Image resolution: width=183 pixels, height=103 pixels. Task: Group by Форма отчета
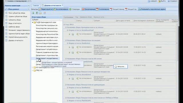(x=99, y=17)
